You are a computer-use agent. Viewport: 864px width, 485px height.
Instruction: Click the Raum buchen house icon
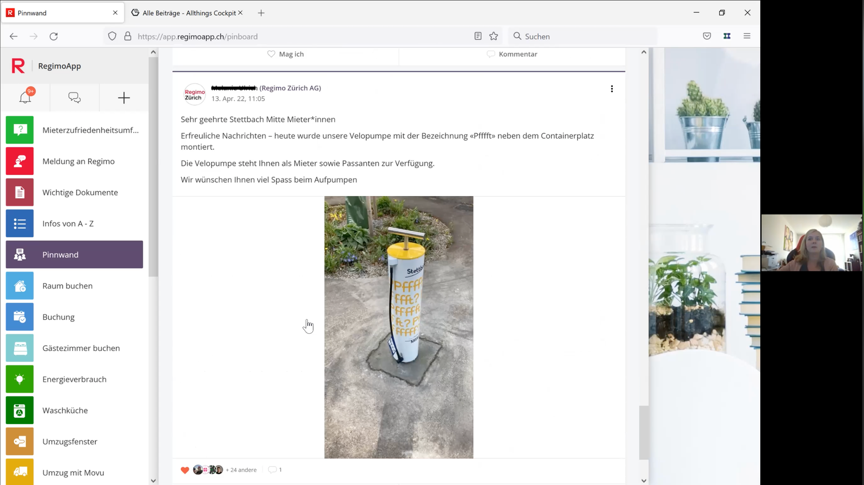click(x=20, y=286)
